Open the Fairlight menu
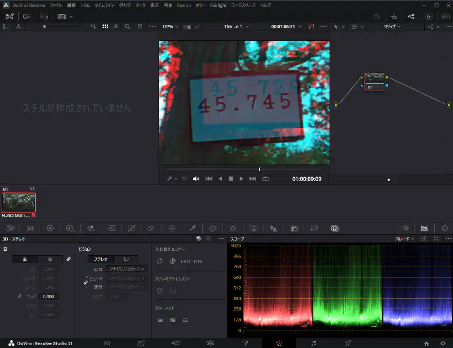Image resolution: width=453 pixels, height=348 pixels. [x=218, y=5]
